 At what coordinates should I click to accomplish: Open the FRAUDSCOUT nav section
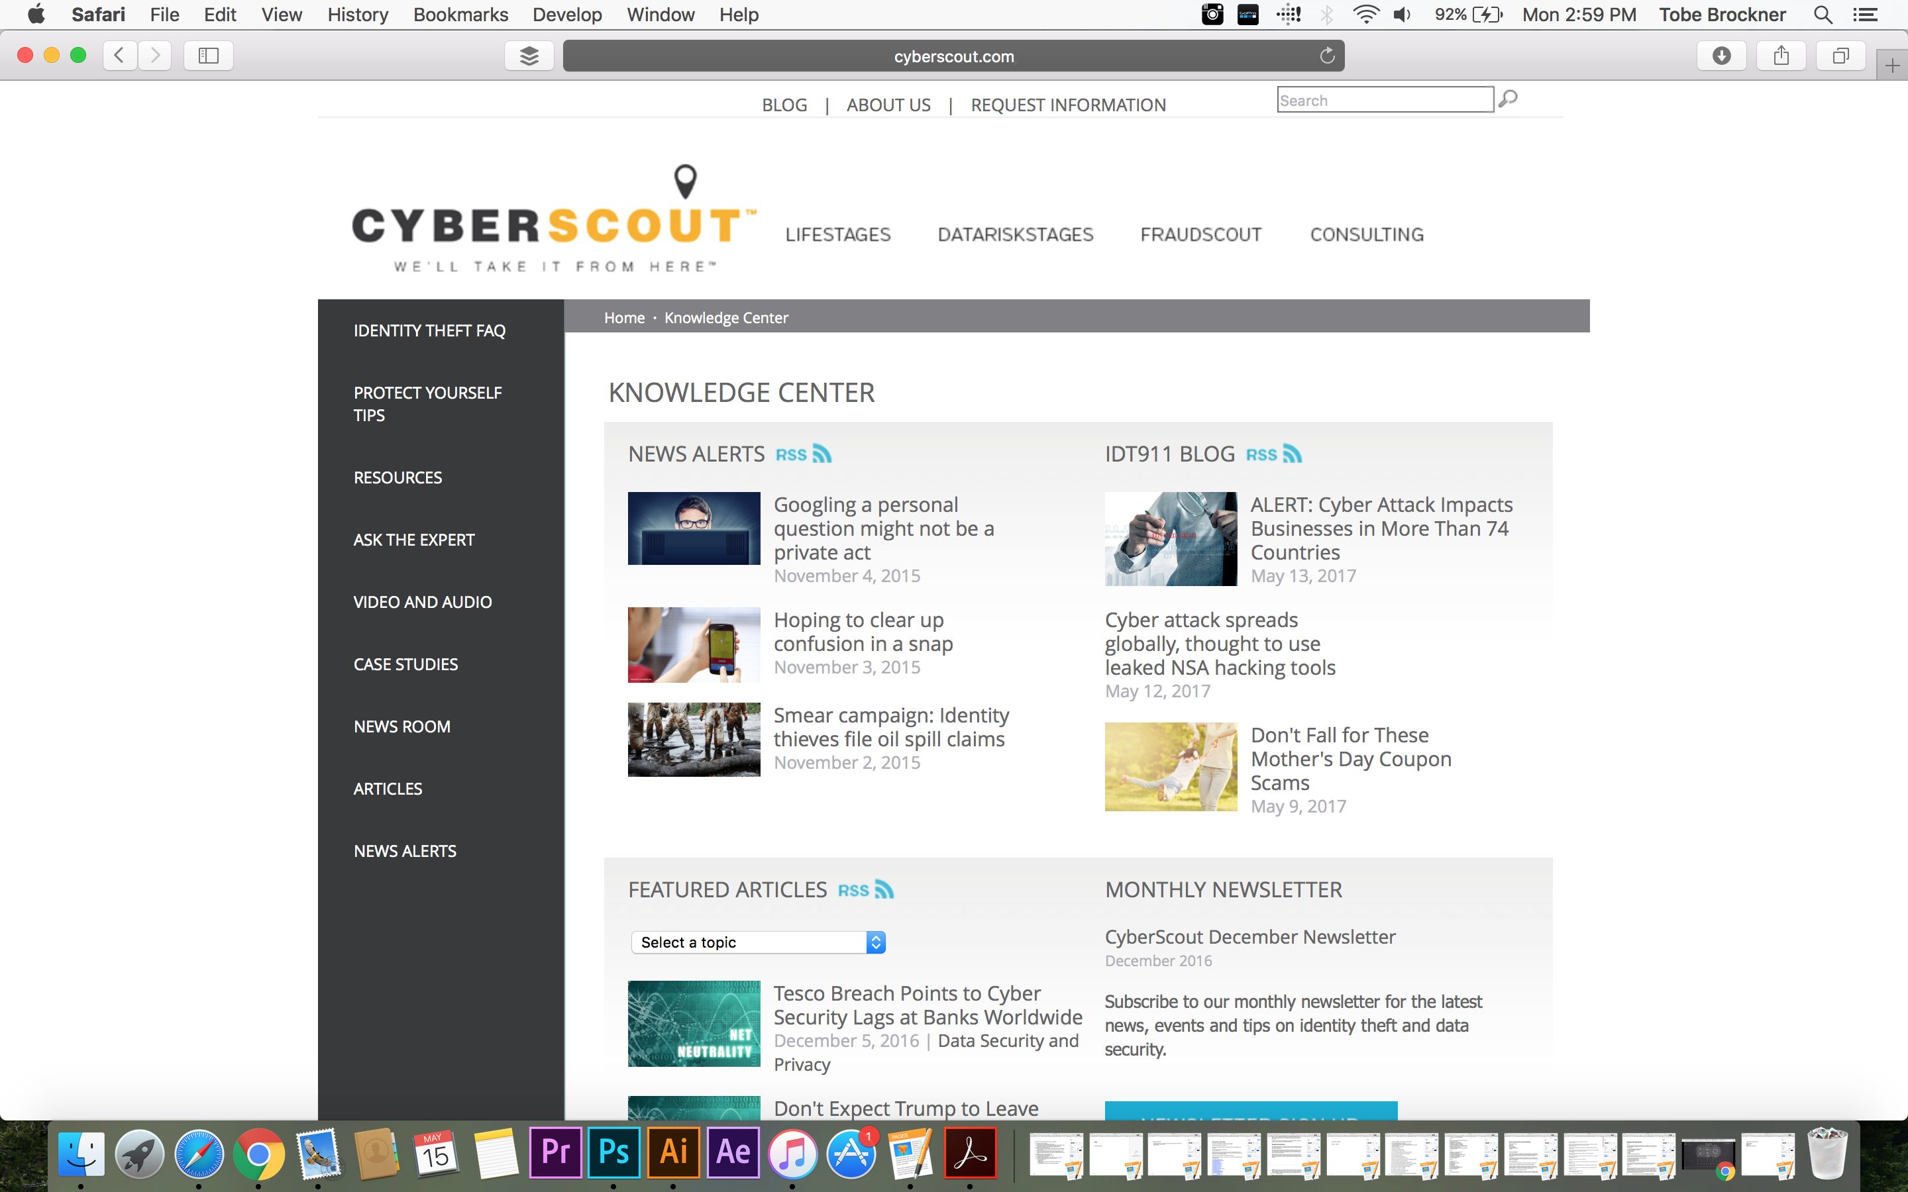pyautogui.click(x=1200, y=234)
